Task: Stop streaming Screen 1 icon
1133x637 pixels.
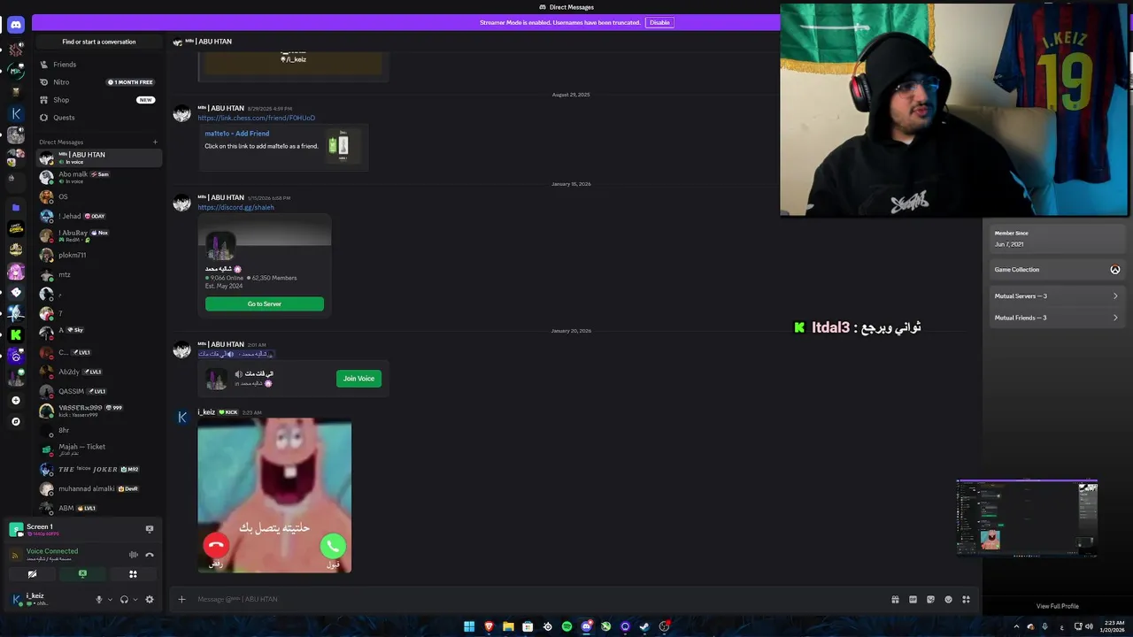Action: [150, 529]
